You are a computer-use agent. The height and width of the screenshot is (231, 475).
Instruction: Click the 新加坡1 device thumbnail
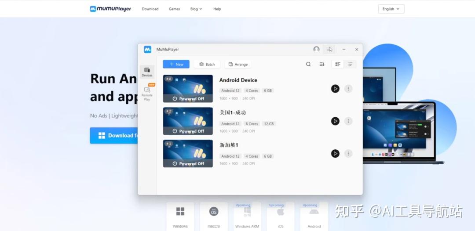tap(188, 153)
